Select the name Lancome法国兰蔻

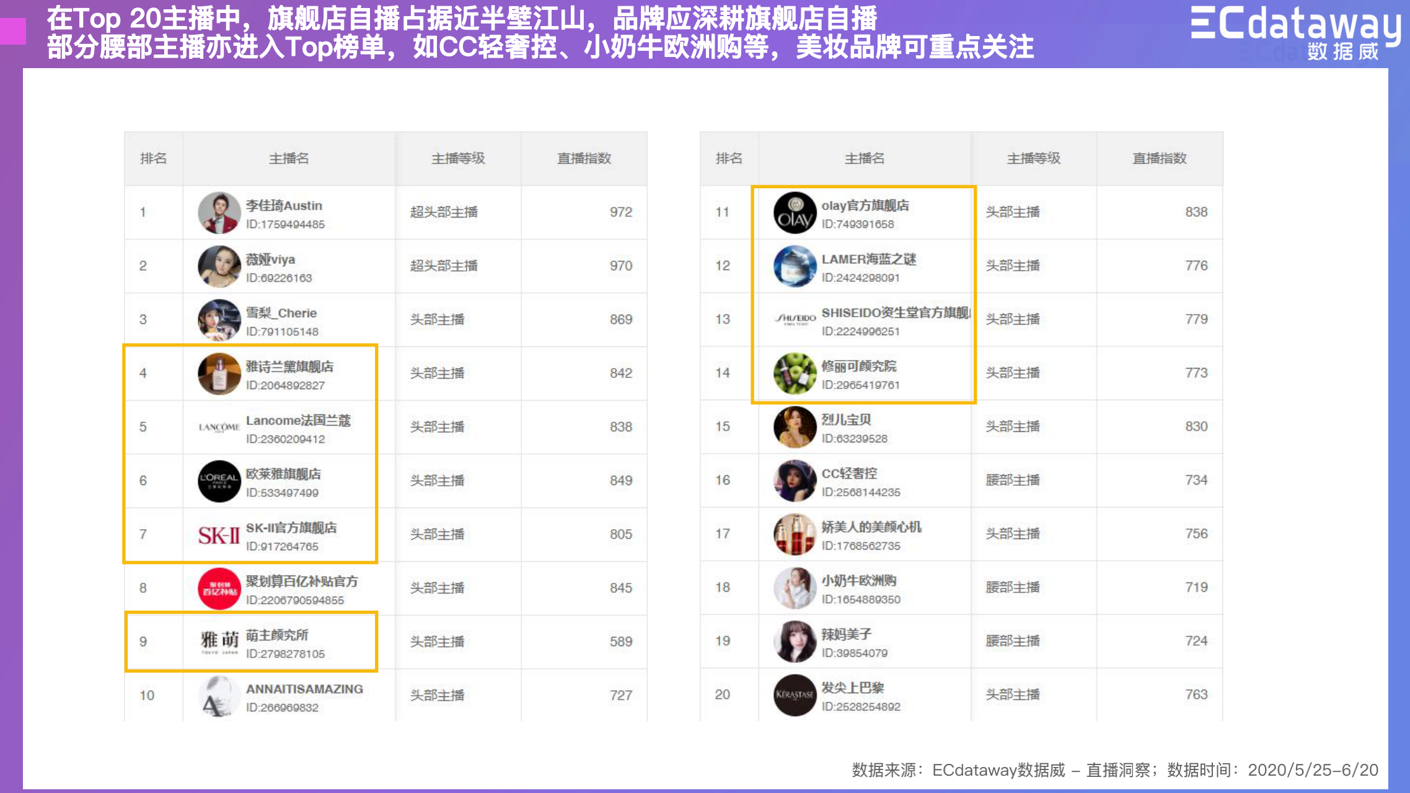coord(298,421)
